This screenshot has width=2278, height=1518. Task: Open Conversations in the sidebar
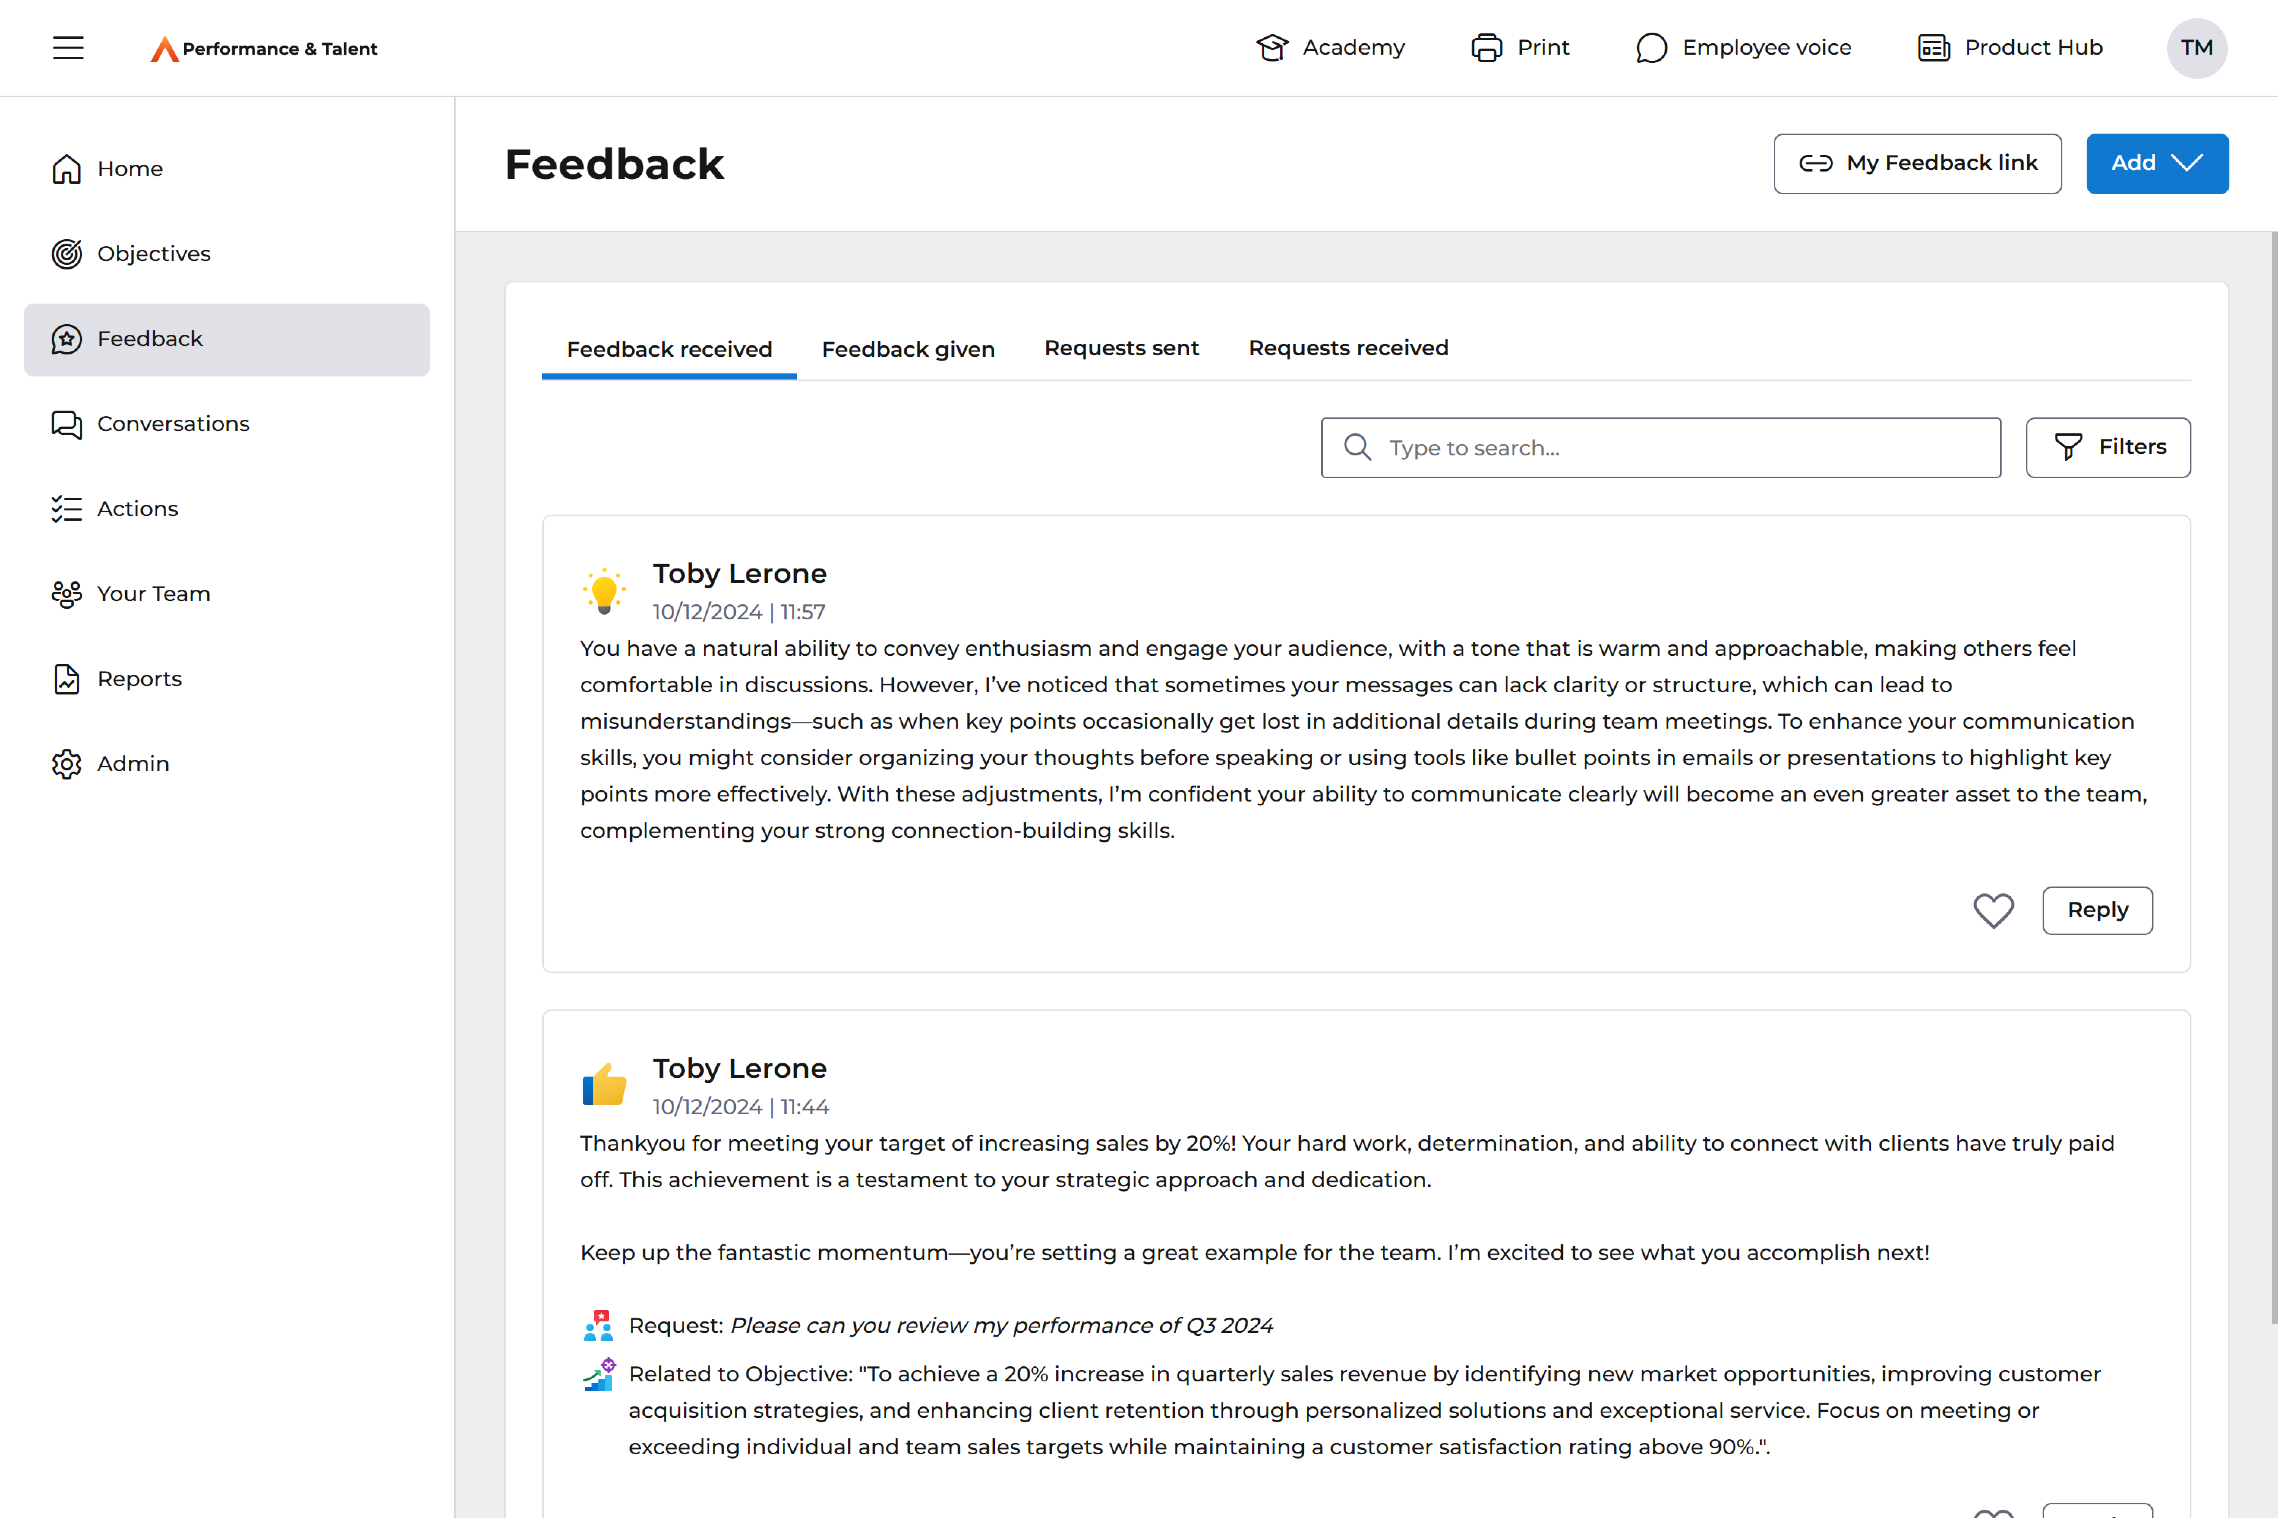172,424
